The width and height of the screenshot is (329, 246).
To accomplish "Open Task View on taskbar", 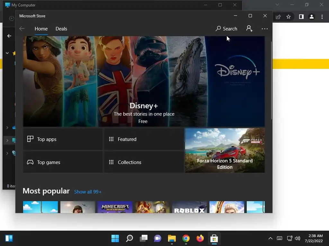I will [x=144, y=238].
